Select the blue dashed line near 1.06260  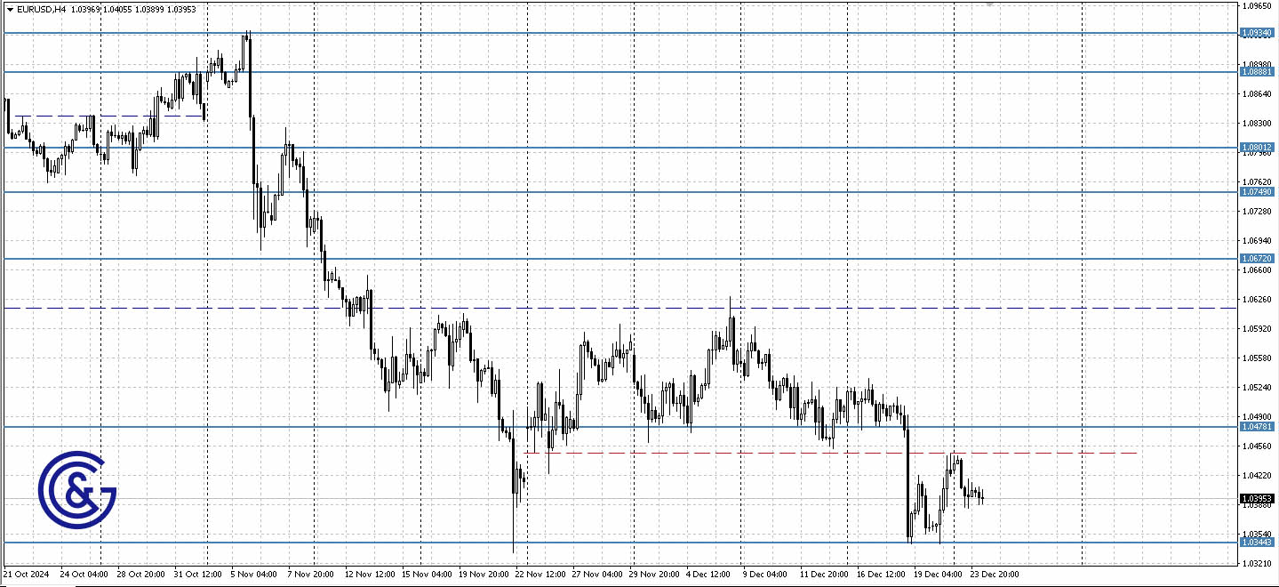[x=622, y=307]
